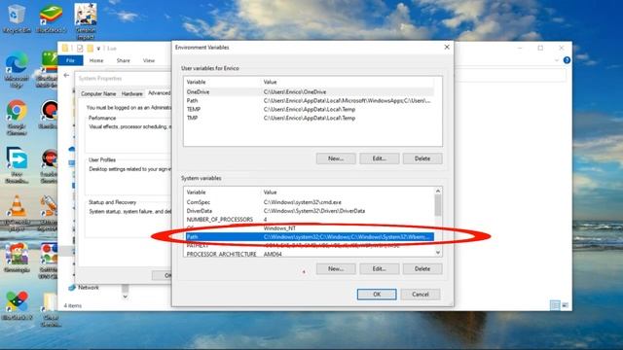The height and width of the screenshot is (350, 623).
Task: Click the system variables scrollbar thumb
Action: point(438,205)
